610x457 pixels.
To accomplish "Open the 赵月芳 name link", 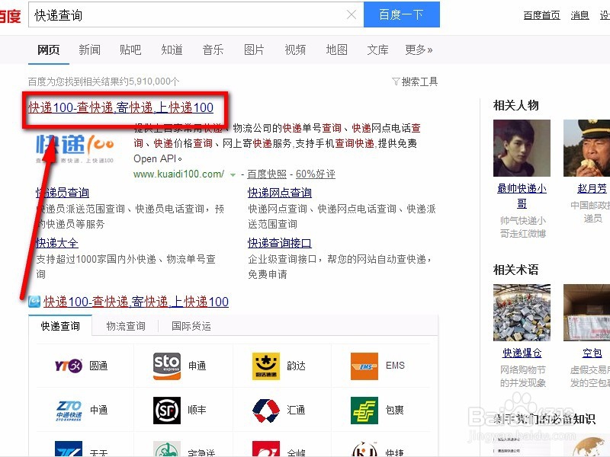I will pos(592,188).
